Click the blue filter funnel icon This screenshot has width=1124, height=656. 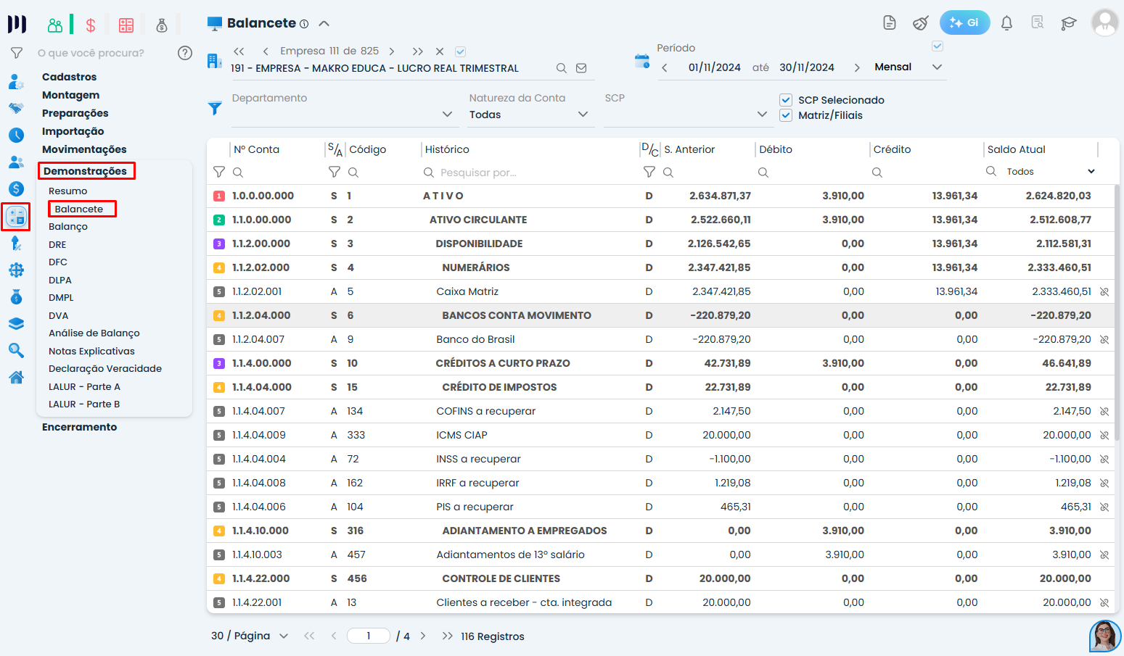click(x=215, y=109)
